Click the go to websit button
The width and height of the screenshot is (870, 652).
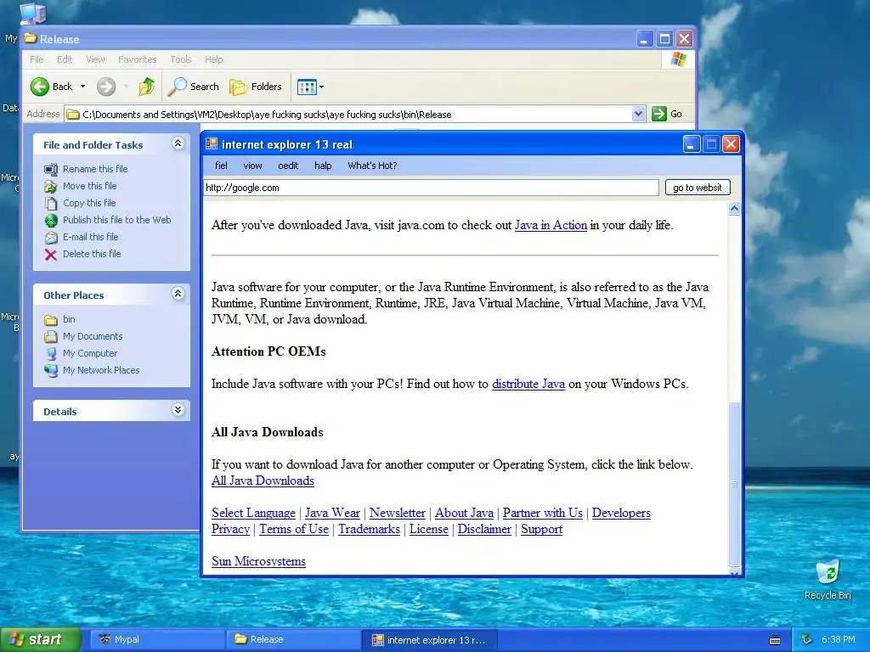[x=698, y=188]
